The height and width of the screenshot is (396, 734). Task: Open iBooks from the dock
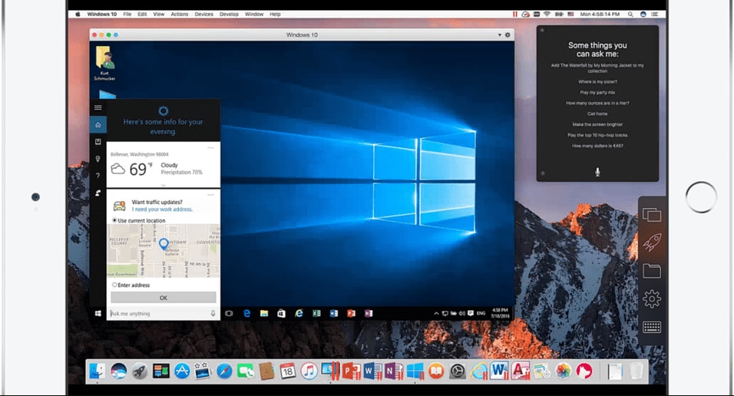(x=436, y=371)
